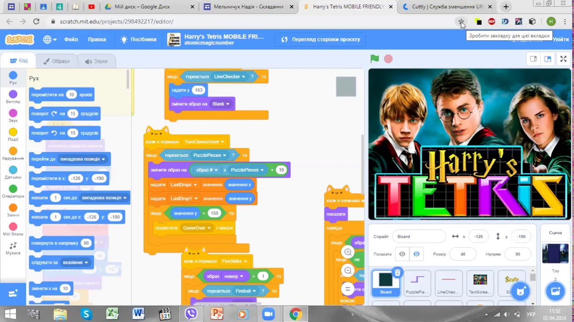Select the PuzzlePieces sprite thumbnail

(x=417, y=283)
